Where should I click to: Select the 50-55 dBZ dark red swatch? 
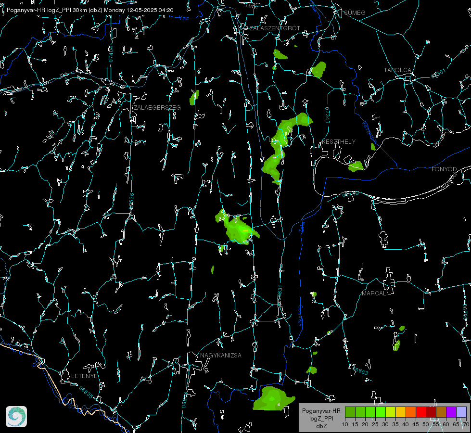pos(431,412)
